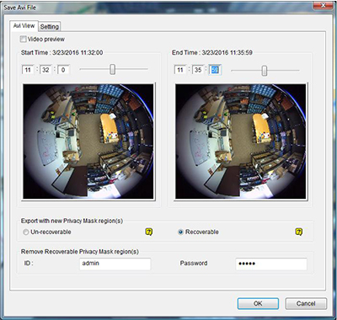Click the End Time fisheye preview image
Image resolution: width=337 pixels, height=320 pixels.
(x=241, y=141)
